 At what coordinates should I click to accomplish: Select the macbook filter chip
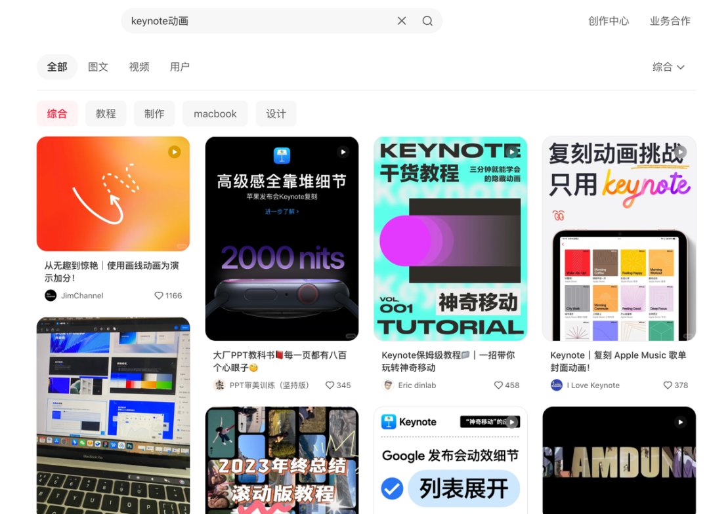tap(215, 113)
